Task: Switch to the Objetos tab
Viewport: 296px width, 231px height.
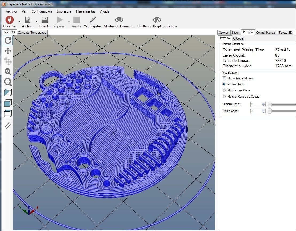Action: point(224,33)
